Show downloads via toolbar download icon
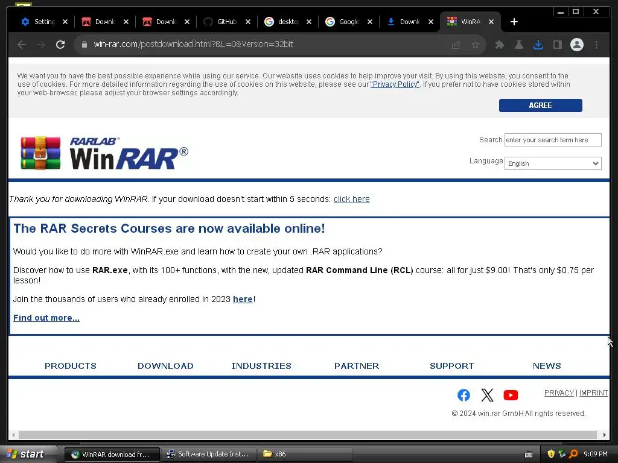This screenshot has width=618, height=463. (x=538, y=45)
